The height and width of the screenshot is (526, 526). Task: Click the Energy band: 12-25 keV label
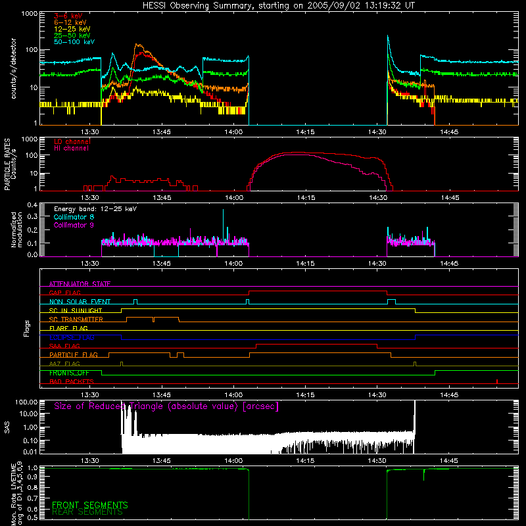coord(95,209)
